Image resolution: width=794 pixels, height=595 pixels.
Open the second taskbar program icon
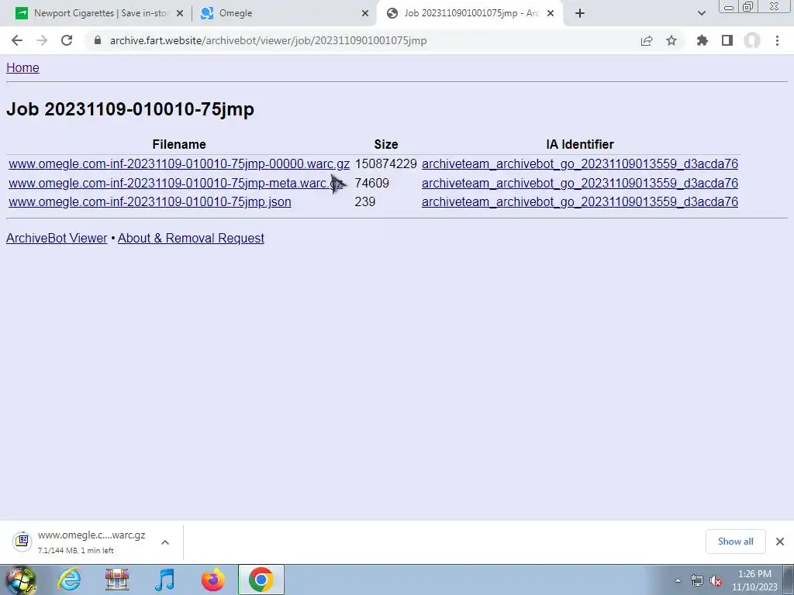(x=117, y=580)
